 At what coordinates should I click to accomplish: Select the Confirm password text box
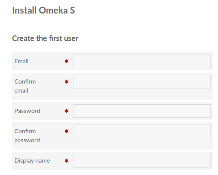pos(142,131)
